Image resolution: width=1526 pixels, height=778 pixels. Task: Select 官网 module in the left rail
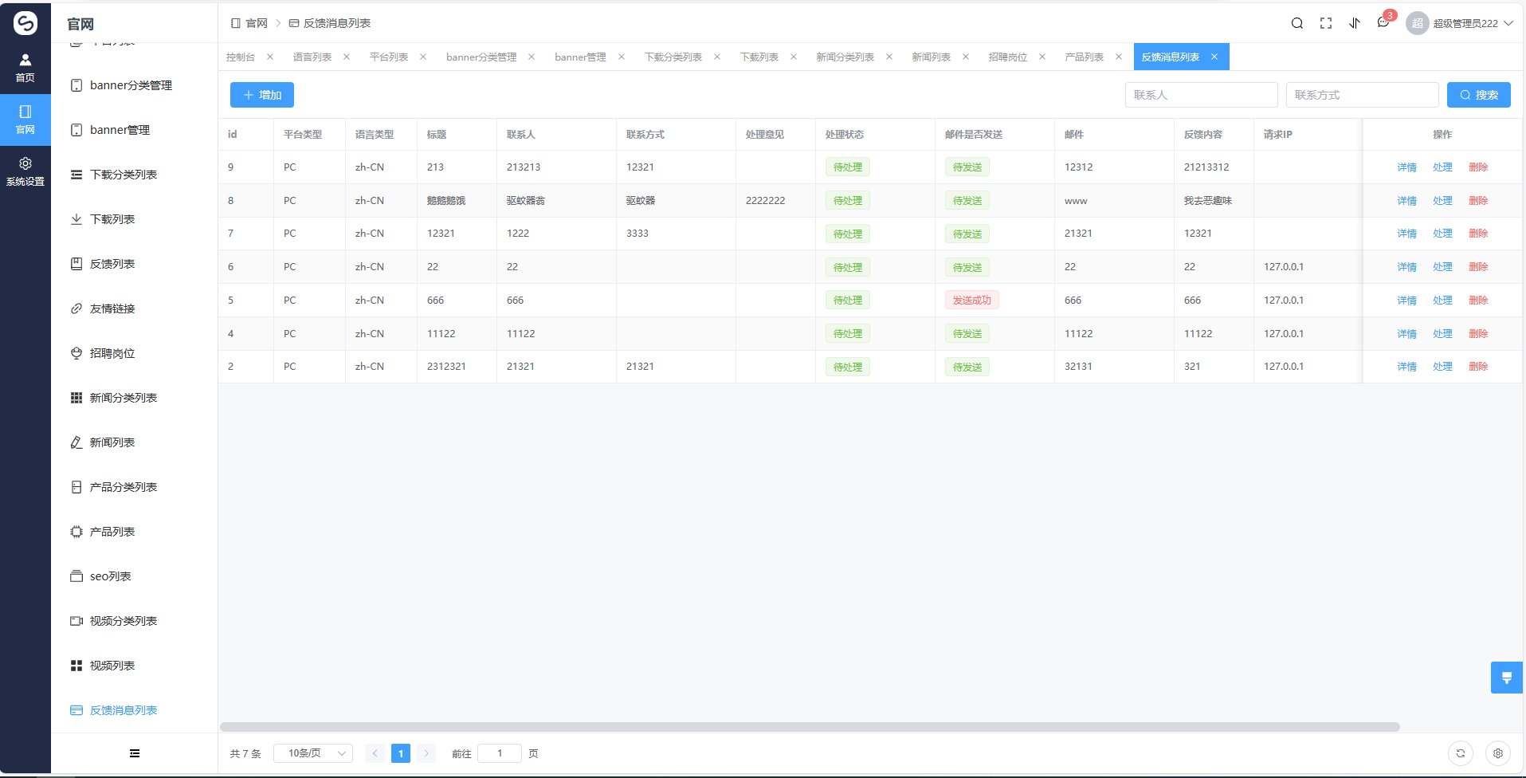point(25,120)
